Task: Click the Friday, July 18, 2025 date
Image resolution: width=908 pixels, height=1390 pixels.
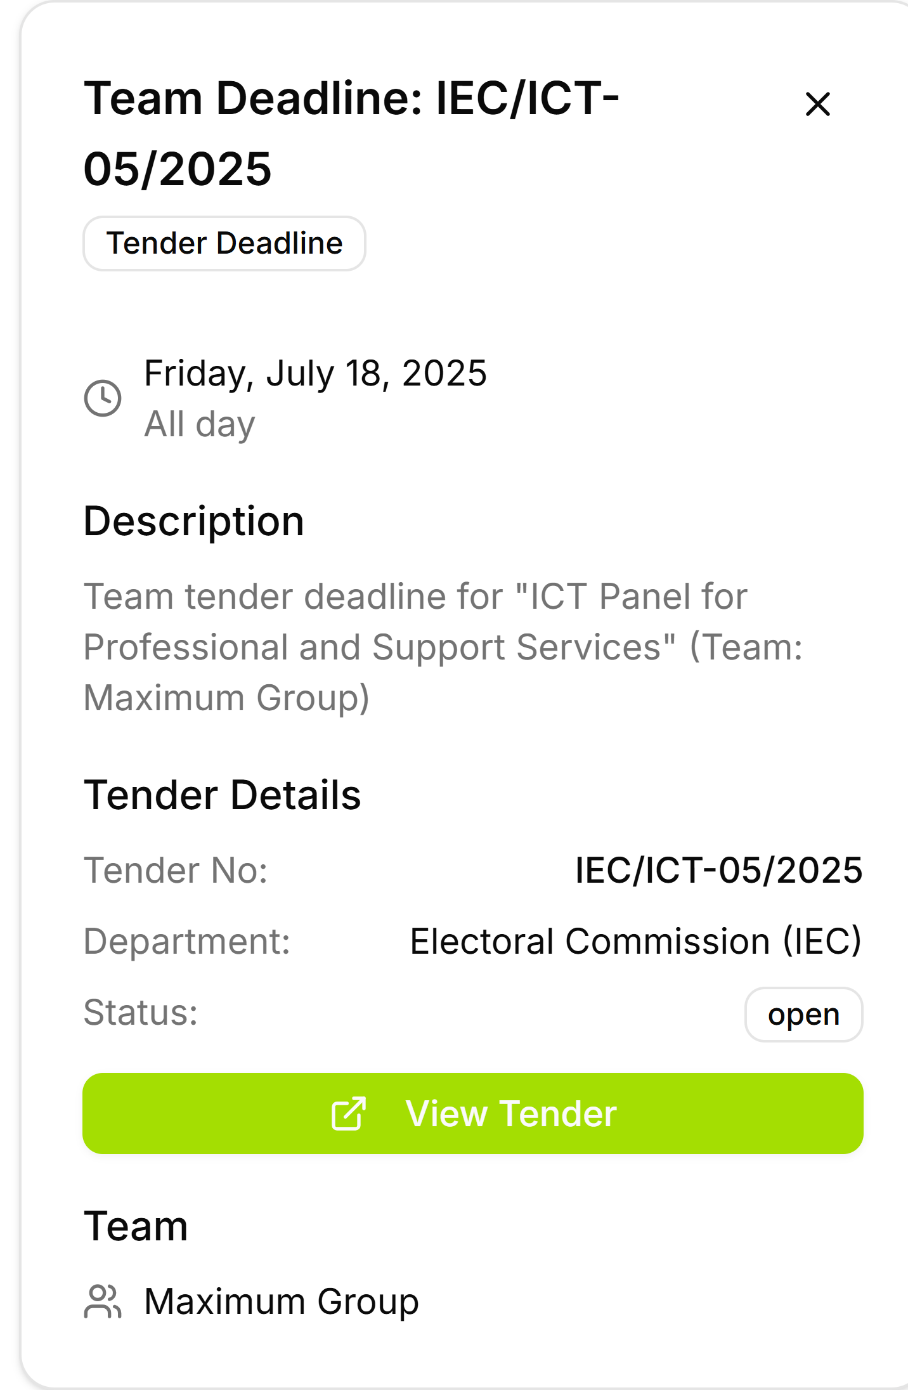Action: click(x=315, y=373)
